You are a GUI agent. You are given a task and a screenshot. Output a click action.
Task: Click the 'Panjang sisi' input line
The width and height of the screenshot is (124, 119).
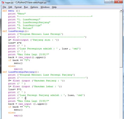(x=33, y=40)
